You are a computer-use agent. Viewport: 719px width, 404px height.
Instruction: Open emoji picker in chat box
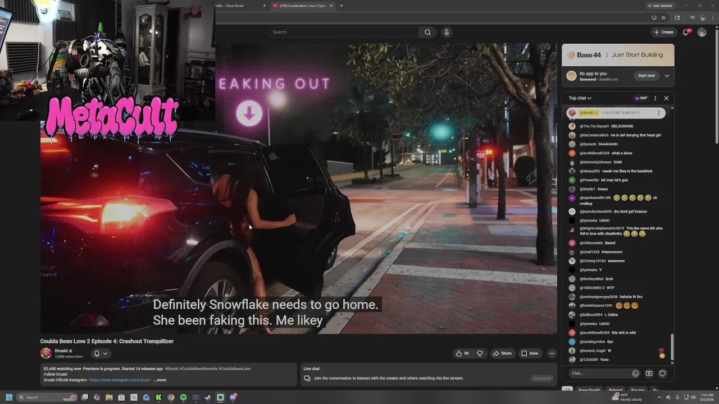635,373
